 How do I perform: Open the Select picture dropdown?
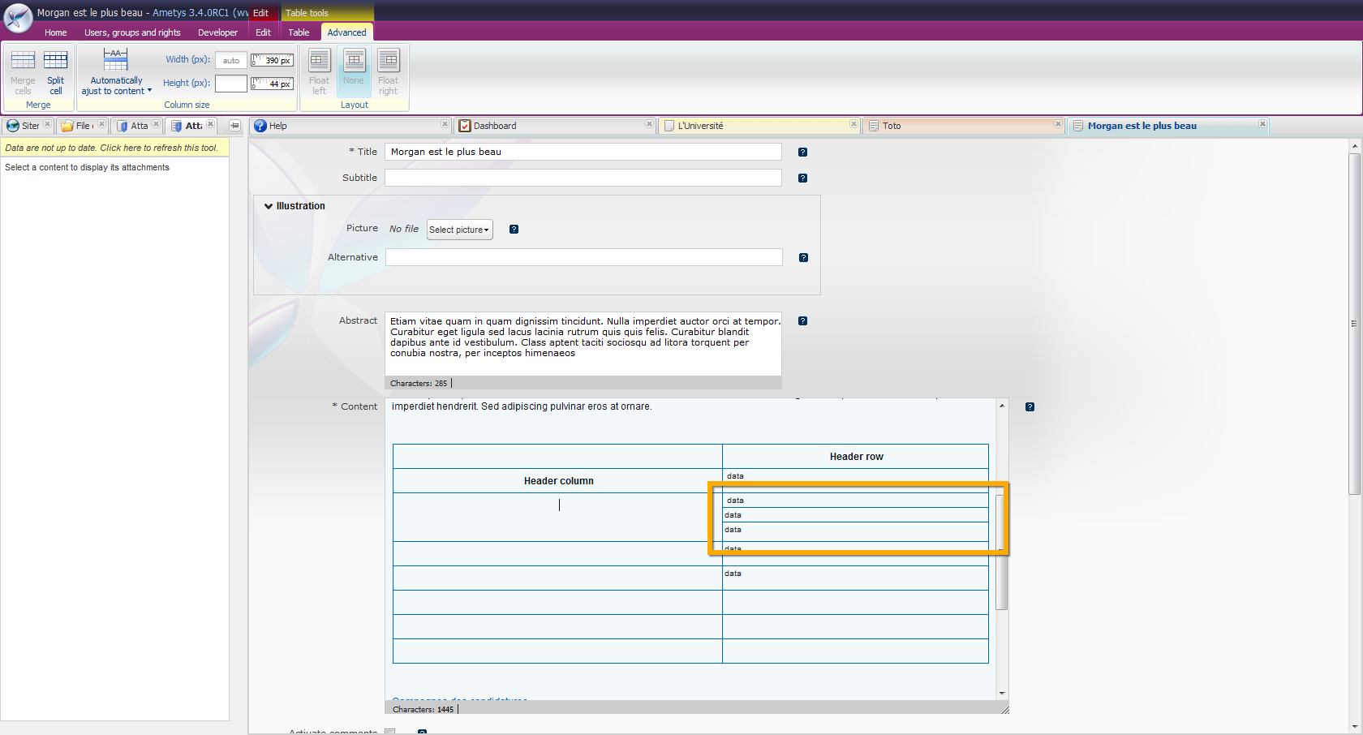pyautogui.click(x=459, y=230)
